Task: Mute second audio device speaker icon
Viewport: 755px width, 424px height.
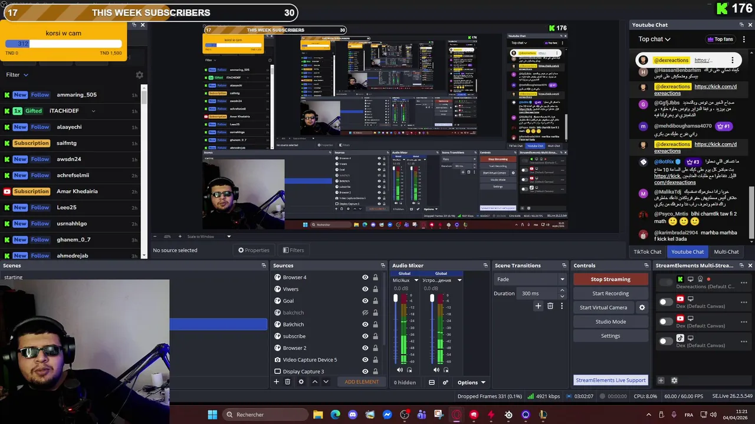Action: coord(436,370)
